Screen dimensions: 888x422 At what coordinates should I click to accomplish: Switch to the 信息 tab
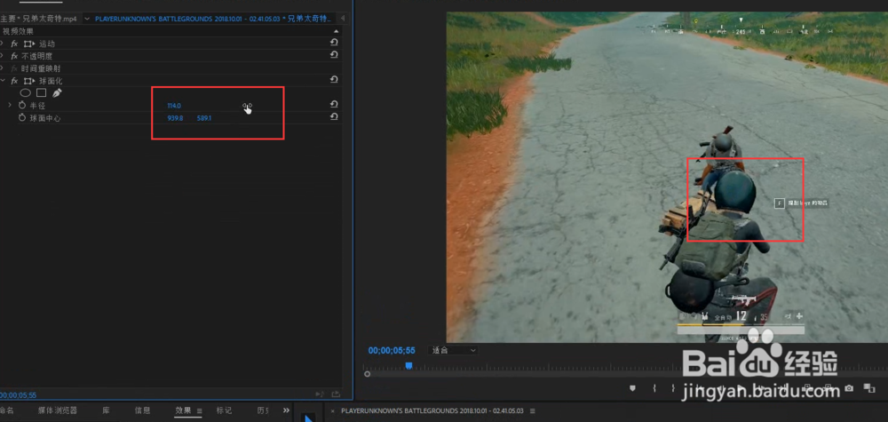143,410
